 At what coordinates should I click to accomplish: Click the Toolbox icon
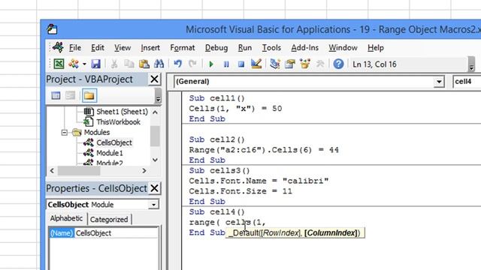click(320, 64)
